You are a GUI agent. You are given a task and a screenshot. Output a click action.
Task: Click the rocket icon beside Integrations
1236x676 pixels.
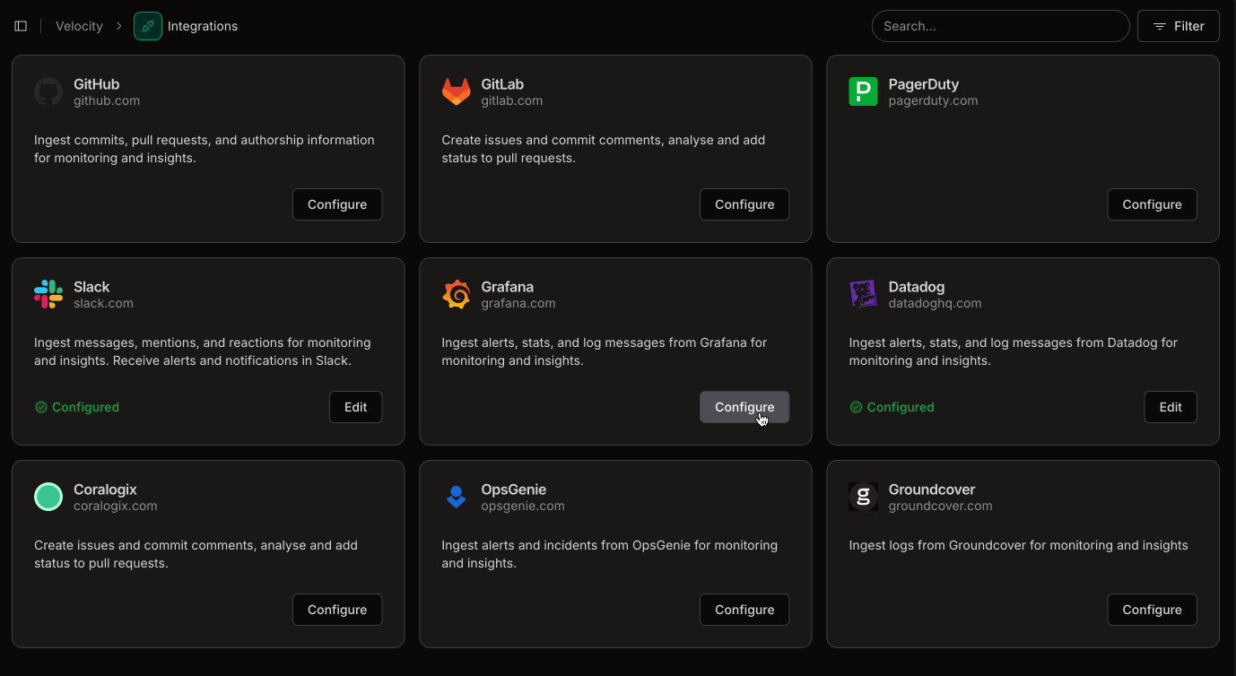click(x=147, y=26)
